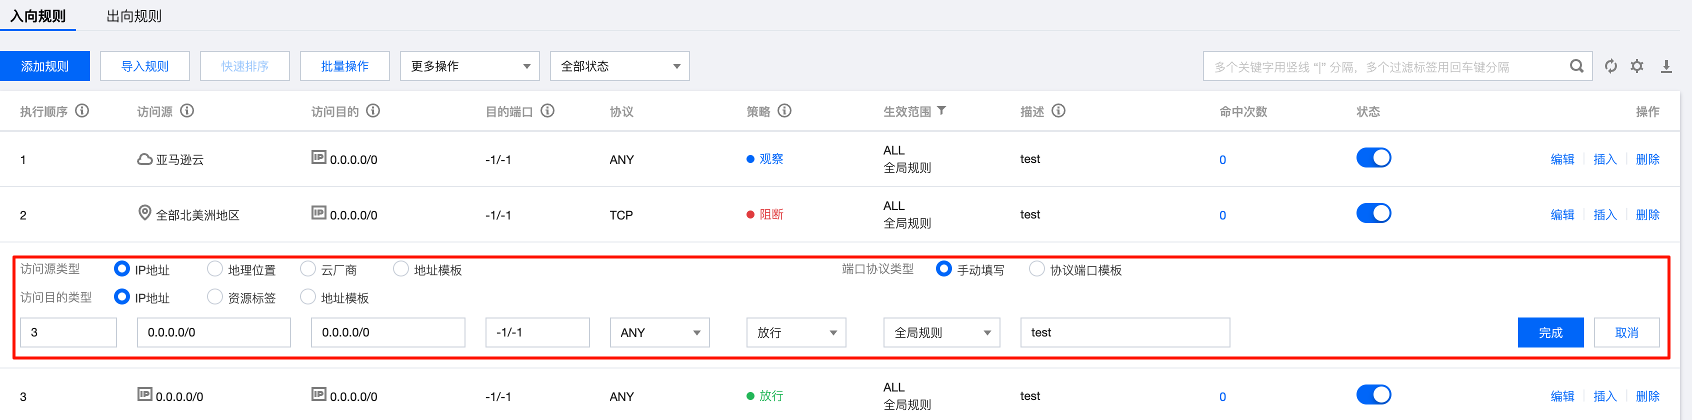Click the download icon
Screen dimensions: 1692x420
[x=1665, y=66]
